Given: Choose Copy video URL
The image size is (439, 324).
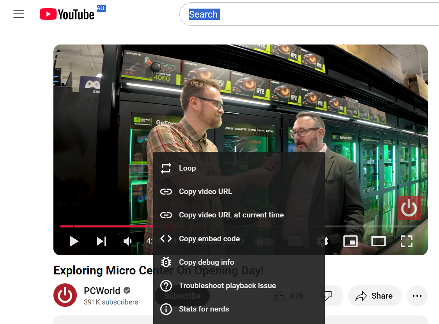Looking at the screenshot, I should point(239,192).
